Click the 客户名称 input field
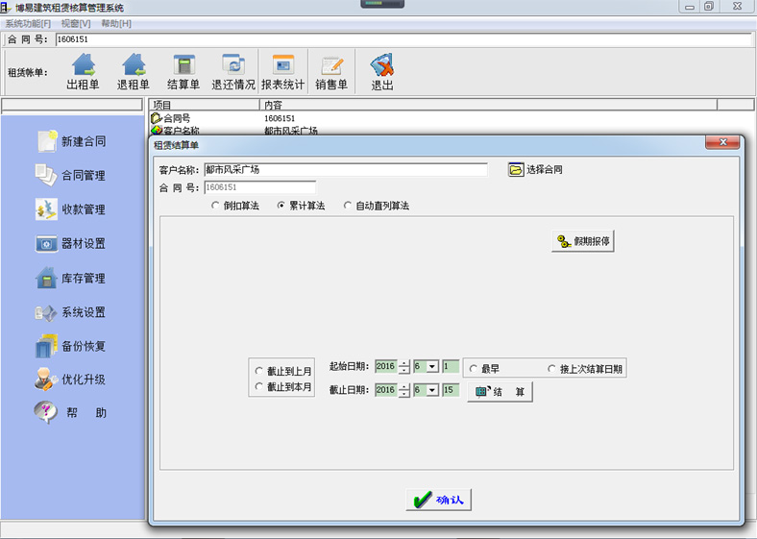 pyautogui.click(x=345, y=169)
